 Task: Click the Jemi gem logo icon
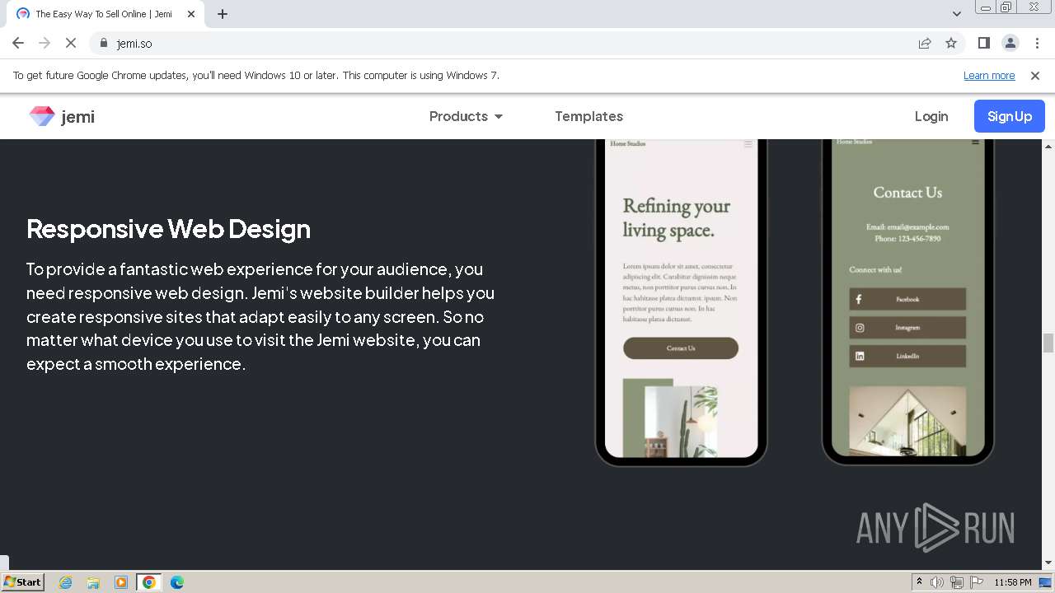pyautogui.click(x=42, y=116)
